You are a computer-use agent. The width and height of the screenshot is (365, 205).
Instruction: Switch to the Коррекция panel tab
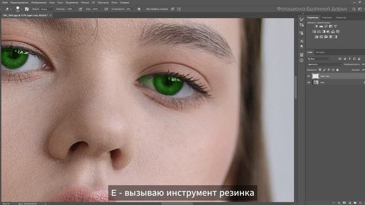[313, 18]
